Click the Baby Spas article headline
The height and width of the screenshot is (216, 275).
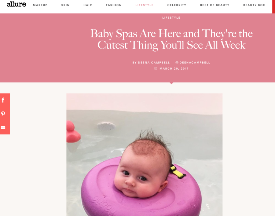(x=171, y=39)
